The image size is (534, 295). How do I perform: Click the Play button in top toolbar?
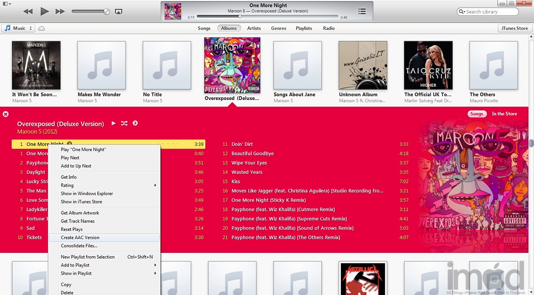(45, 11)
